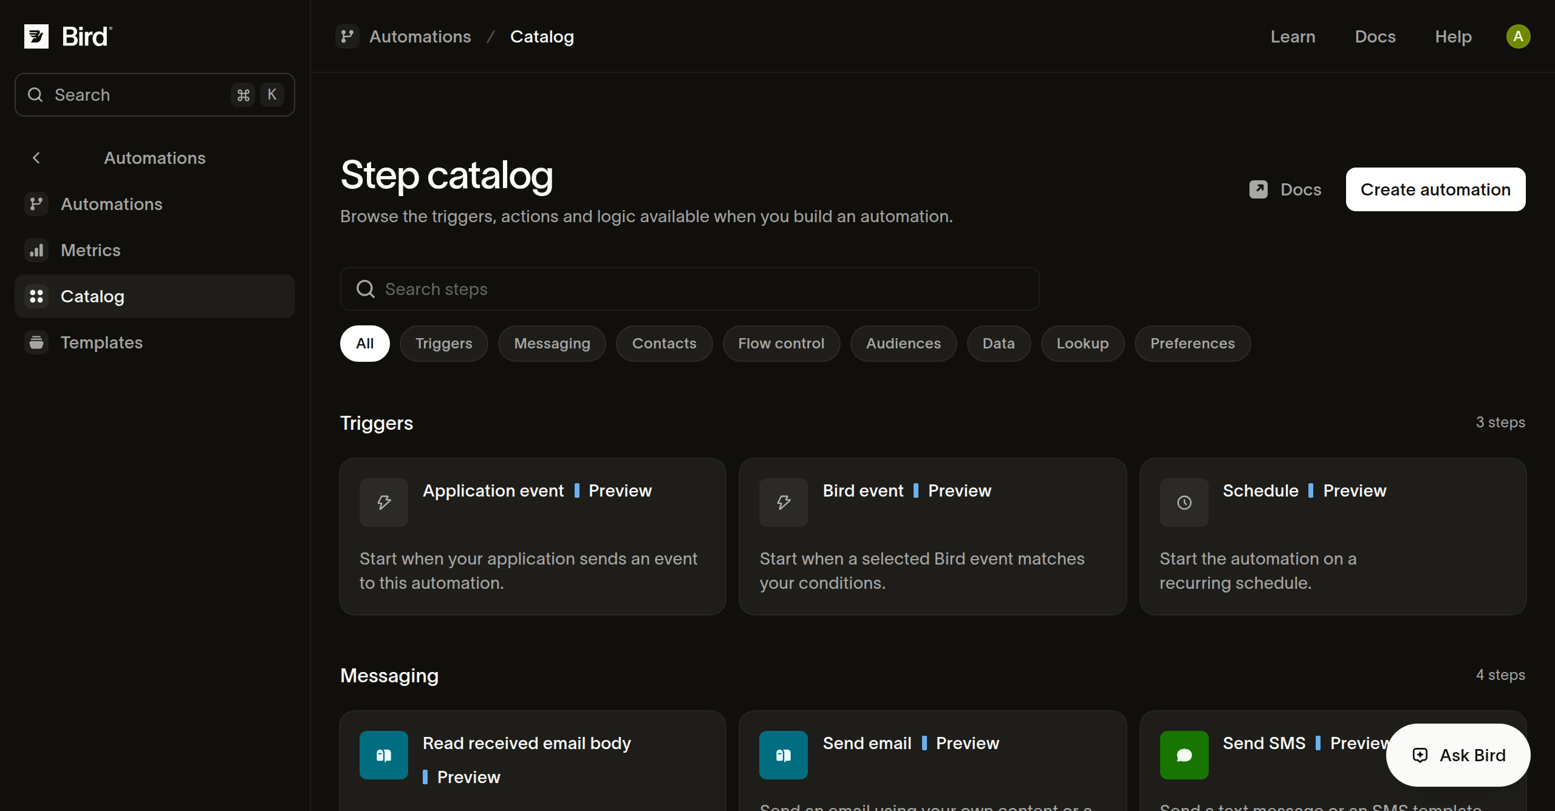Focus the Search steps field
The height and width of the screenshot is (811, 1555).
690,289
